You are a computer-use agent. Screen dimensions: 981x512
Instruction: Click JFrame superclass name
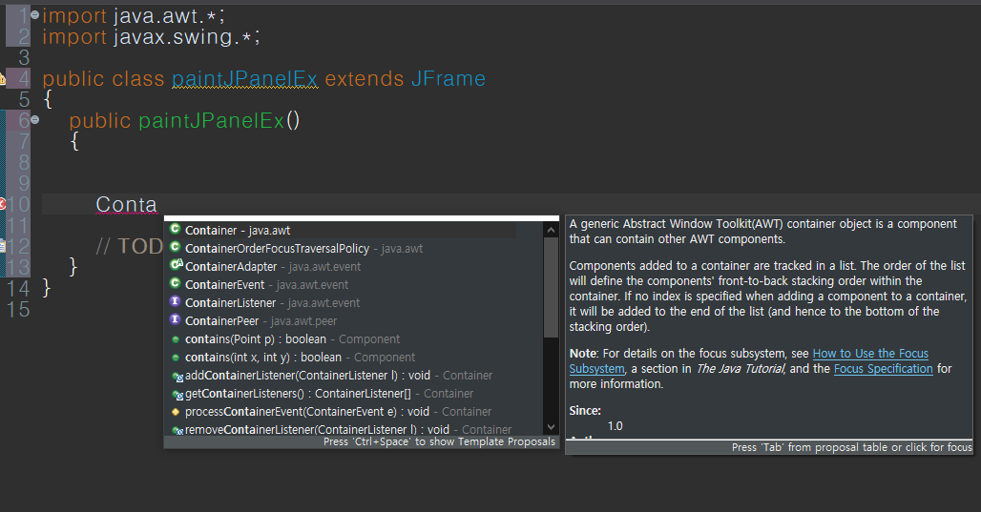point(449,79)
